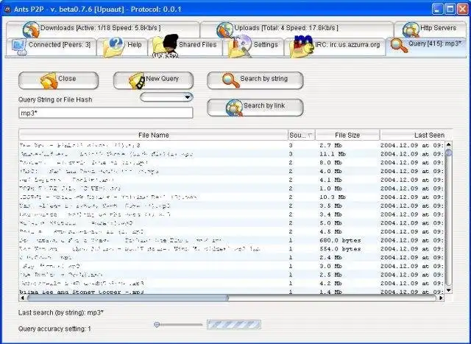The height and width of the screenshot is (344, 471).
Task: Open the Help tab
Action: tap(122, 46)
